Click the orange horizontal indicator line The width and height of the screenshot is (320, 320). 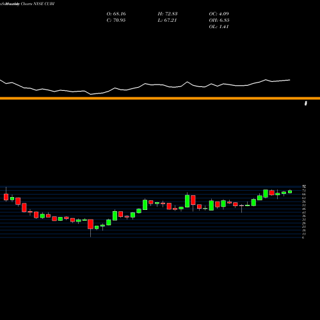coord(160,99)
